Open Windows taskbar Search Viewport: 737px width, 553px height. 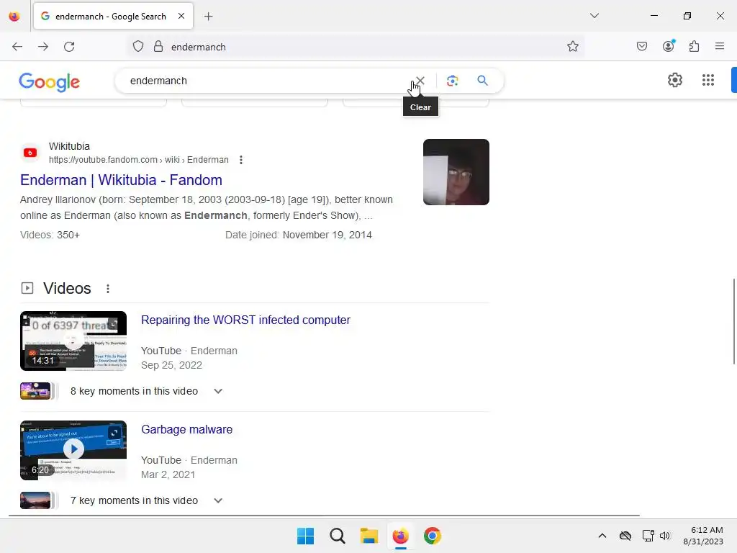[338, 536]
